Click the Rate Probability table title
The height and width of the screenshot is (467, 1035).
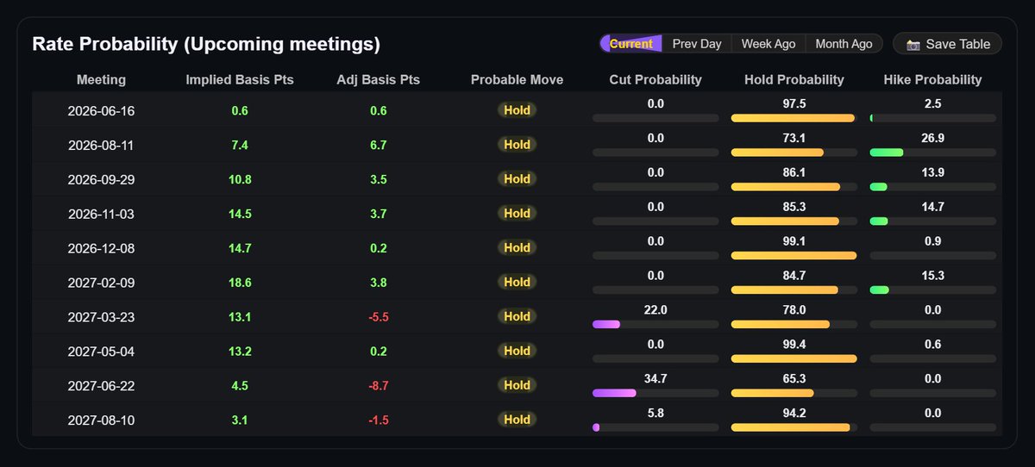click(206, 44)
